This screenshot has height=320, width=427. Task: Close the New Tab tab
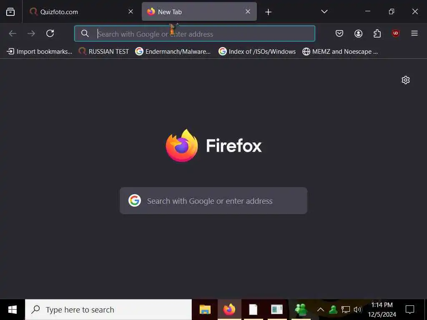248,11
